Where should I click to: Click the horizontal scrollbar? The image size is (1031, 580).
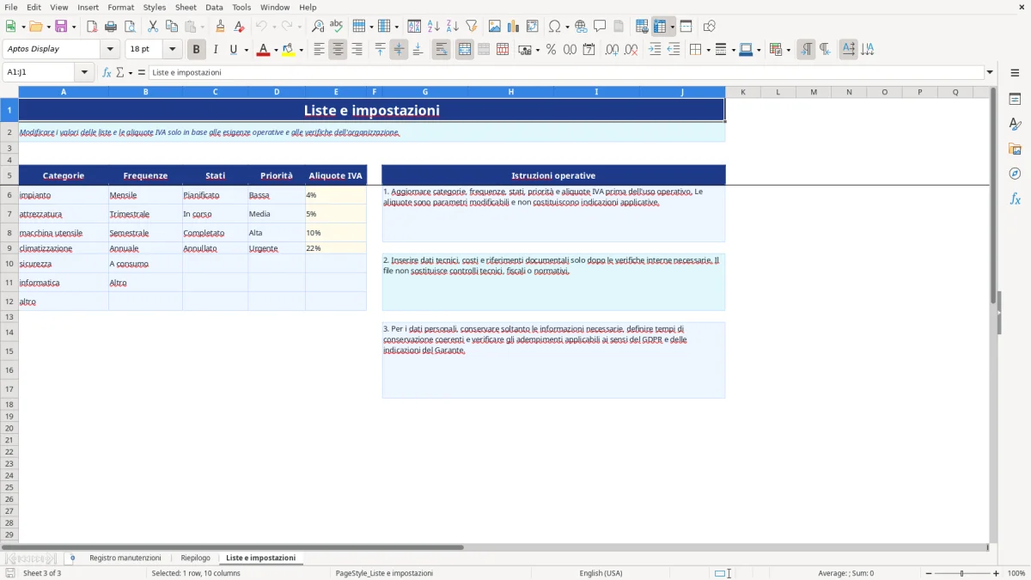point(232,547)
